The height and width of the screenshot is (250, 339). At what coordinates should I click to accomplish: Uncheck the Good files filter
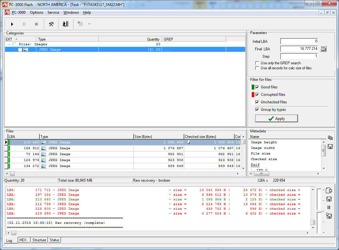pyautogui.click(x=257, y=87)
